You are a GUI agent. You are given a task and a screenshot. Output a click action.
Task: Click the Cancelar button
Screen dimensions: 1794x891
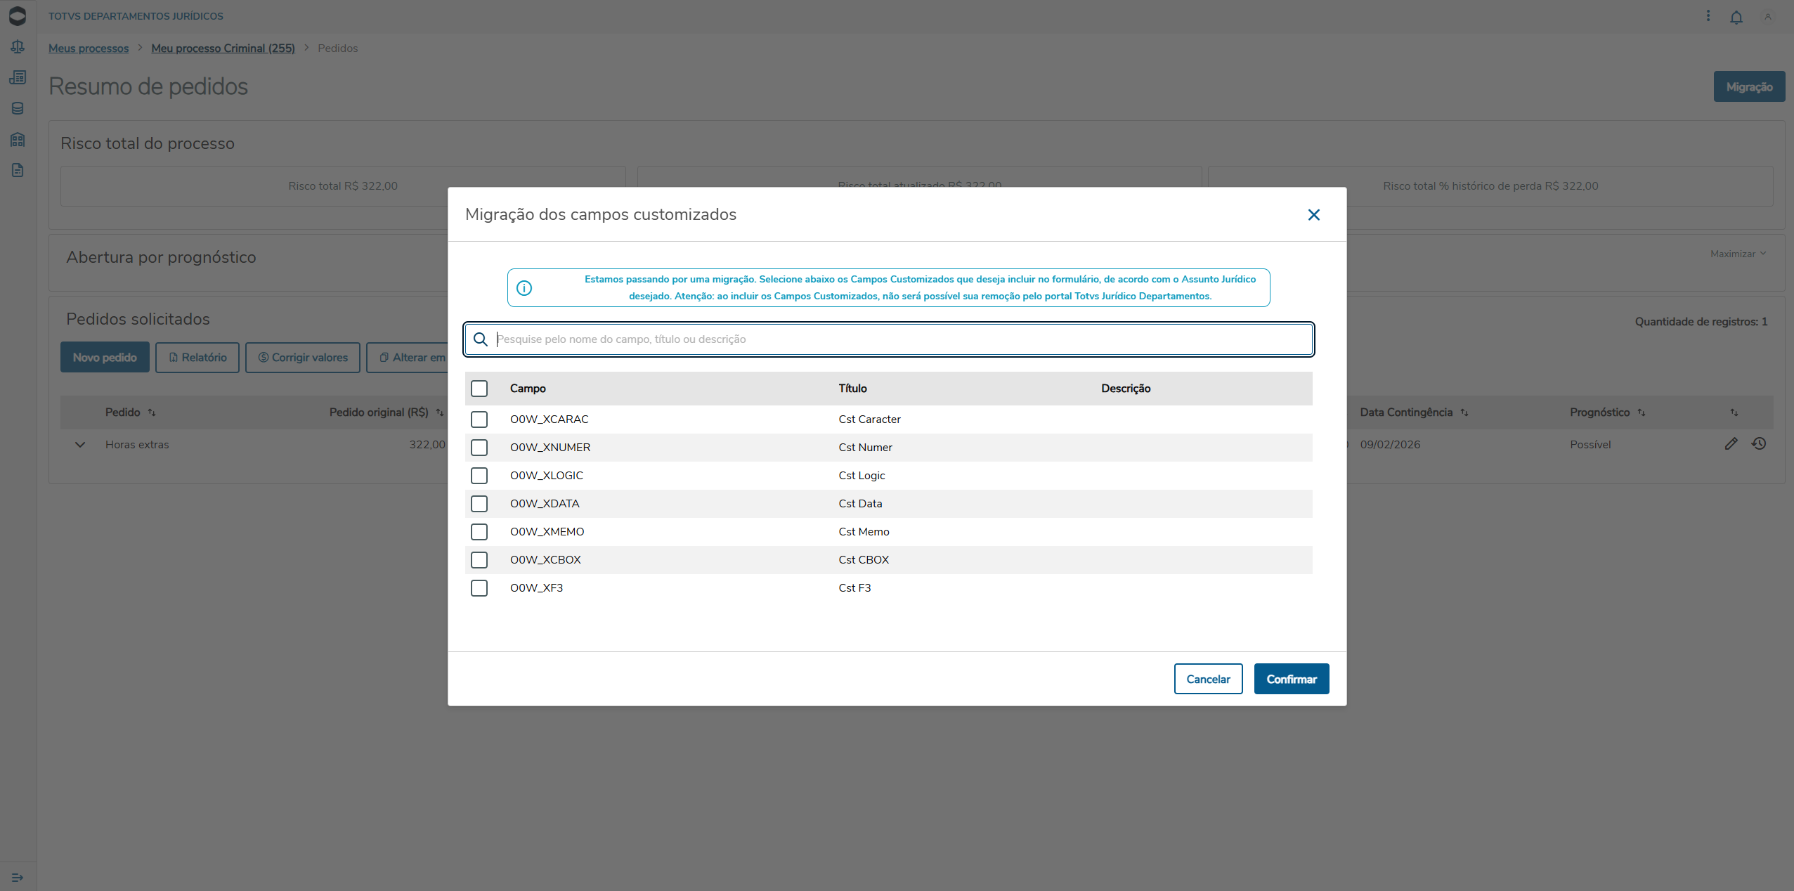pyautogui.click(x=1208, y=679)
